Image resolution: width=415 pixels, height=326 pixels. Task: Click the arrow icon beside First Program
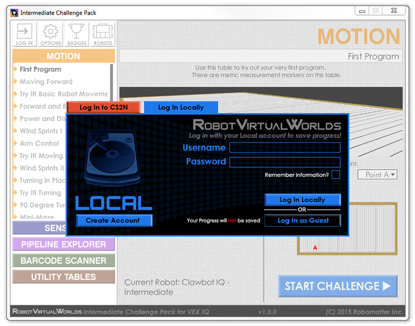click(x=16, y=69)
